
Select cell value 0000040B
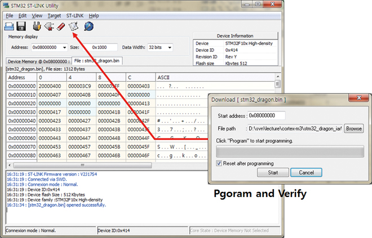(79, 95)
